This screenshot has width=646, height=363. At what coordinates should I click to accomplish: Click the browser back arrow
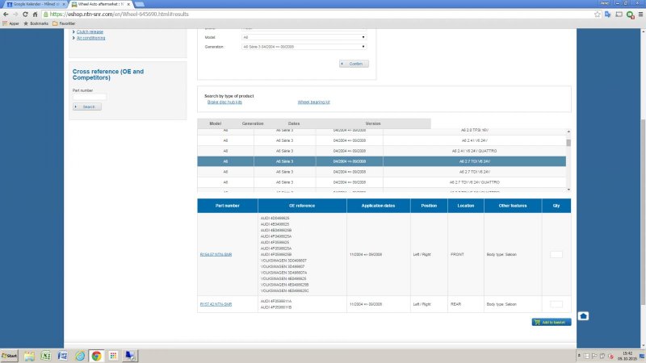[6, 14]
